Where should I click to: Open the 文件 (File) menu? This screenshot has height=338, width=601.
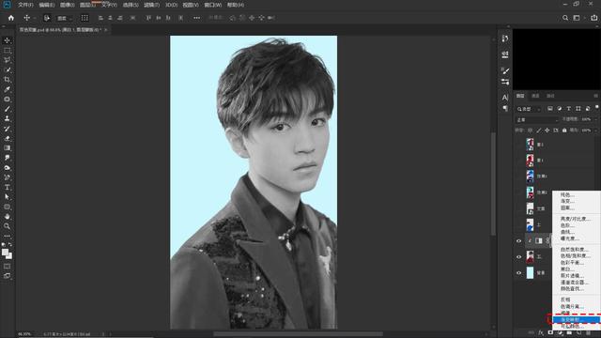25,5
